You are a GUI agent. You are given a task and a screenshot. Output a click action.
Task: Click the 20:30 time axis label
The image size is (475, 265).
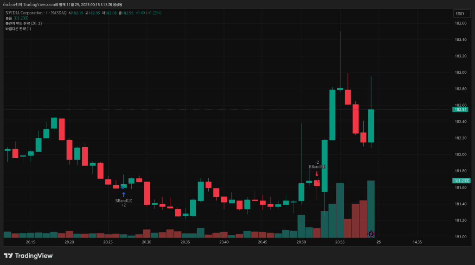click(x=147, y=242)
